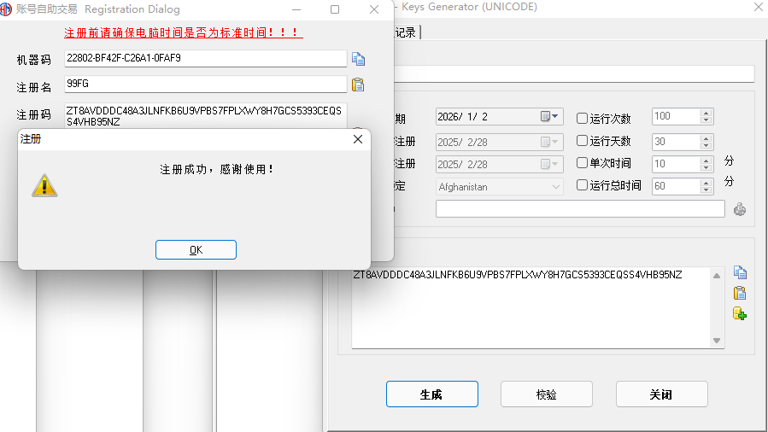Click the yellow warning triangle icon
The image size is (768, 432).
coord(44,185)
